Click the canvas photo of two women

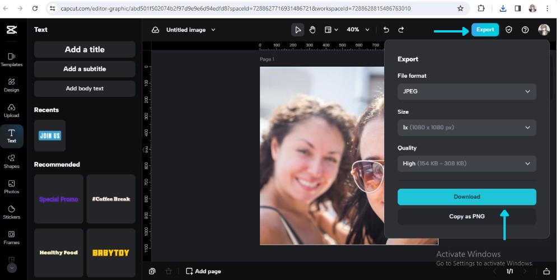pyautogui.click(x=321, y=156)
